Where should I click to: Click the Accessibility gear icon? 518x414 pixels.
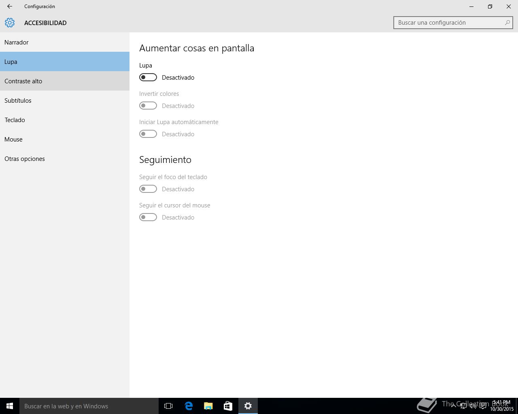[x=10, y=23]
